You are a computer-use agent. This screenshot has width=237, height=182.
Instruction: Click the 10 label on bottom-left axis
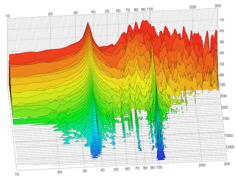point(16,174)
